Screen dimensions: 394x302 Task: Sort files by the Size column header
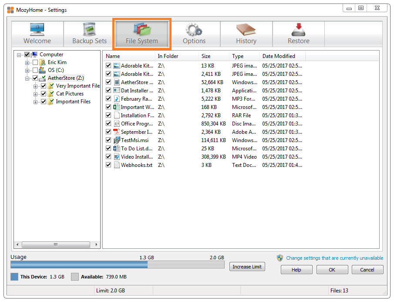(x=214, y=56)
